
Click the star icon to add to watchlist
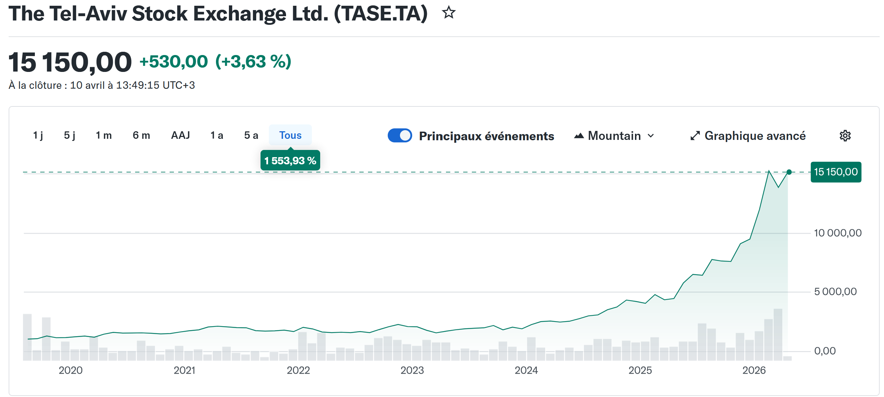click(448, 13)
